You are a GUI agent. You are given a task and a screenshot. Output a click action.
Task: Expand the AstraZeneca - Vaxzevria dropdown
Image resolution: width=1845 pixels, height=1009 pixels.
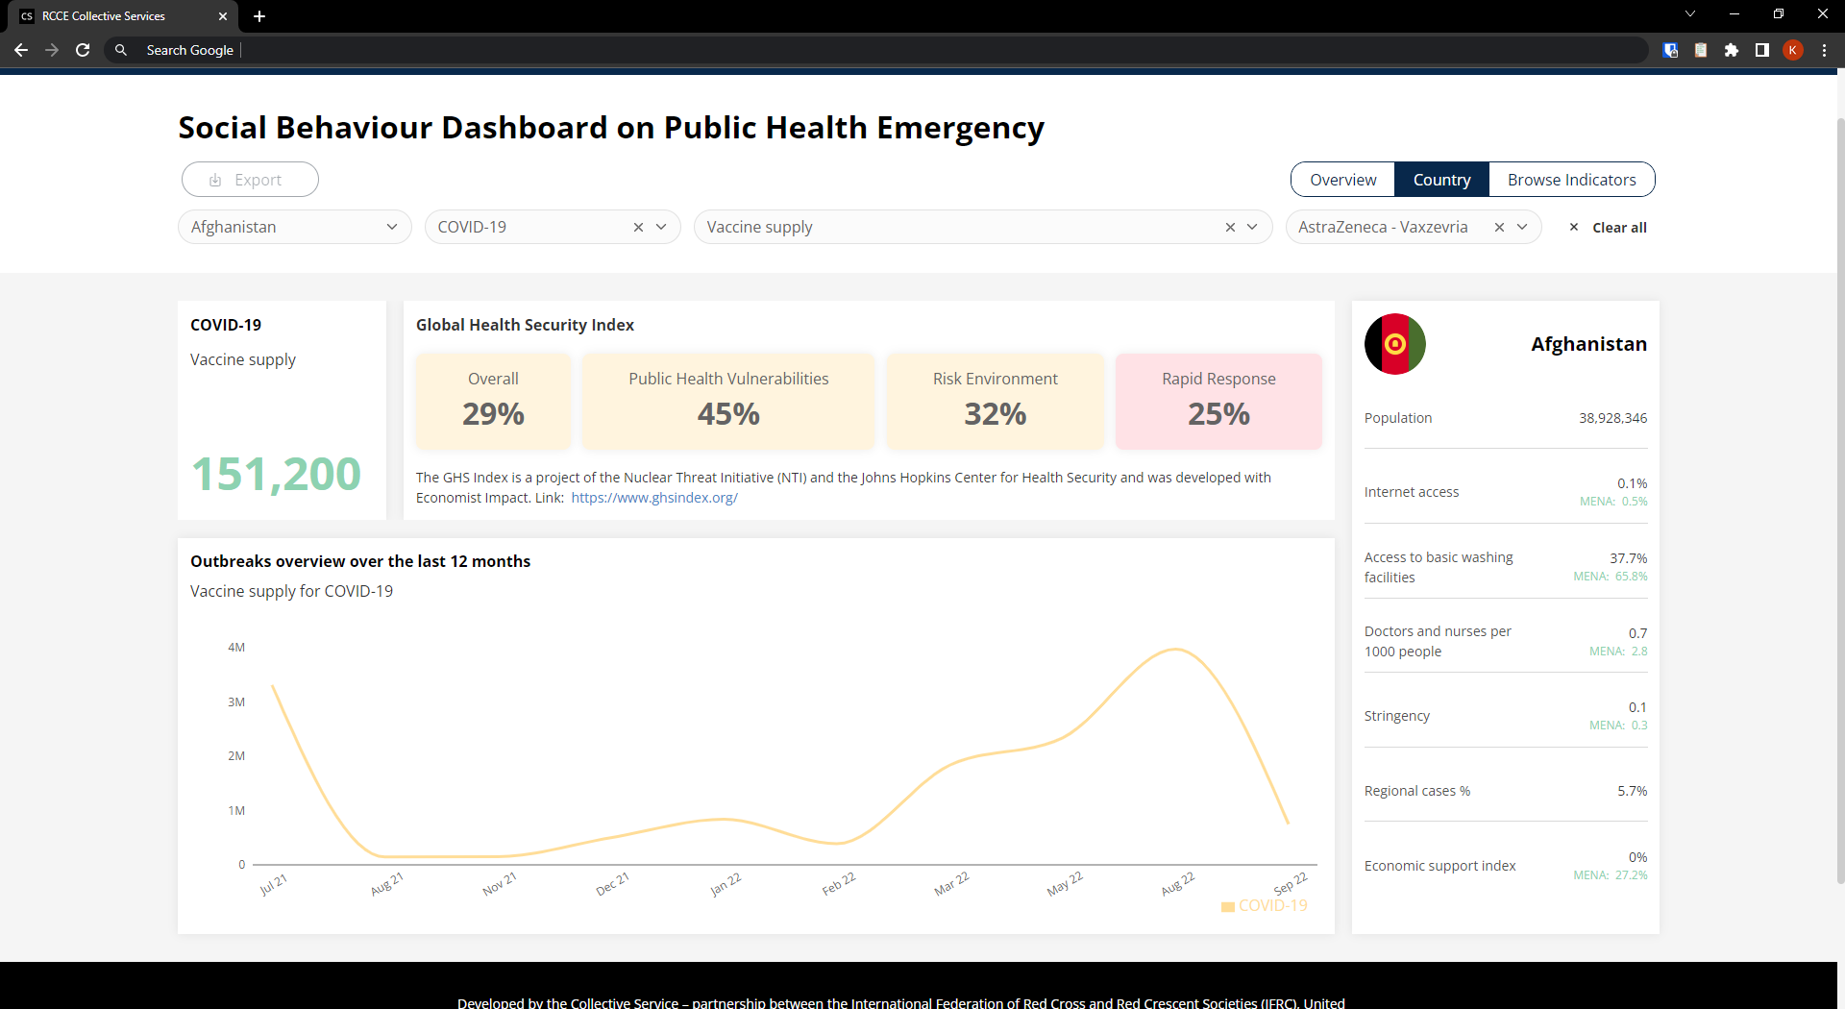1522,227
